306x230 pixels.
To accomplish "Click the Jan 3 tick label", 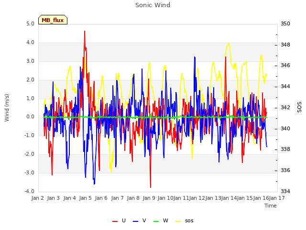I will 53,198.
